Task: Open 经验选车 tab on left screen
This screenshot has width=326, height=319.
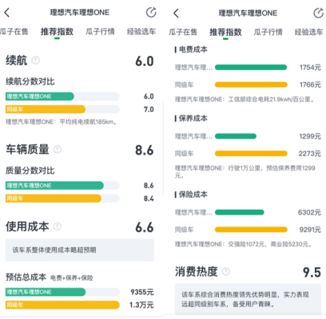Action: click(141, 32)
